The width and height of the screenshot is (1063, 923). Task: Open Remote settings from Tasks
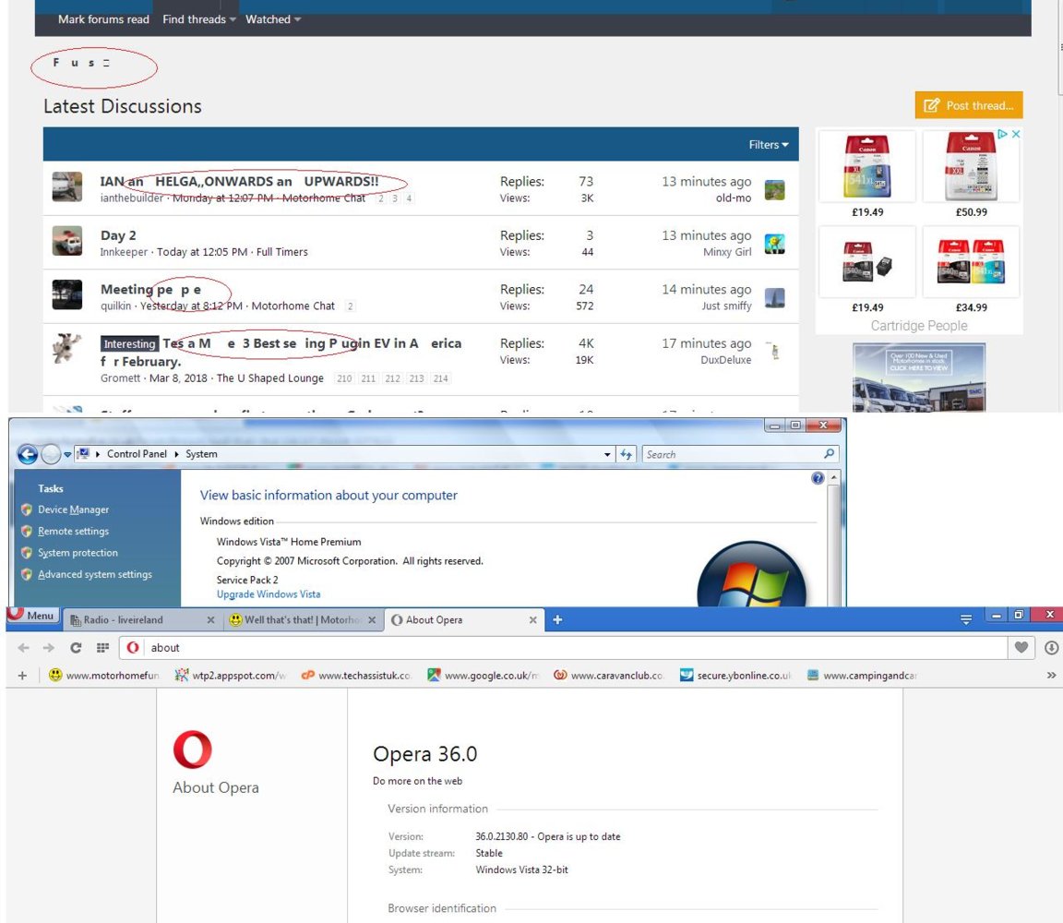[73, 531]
